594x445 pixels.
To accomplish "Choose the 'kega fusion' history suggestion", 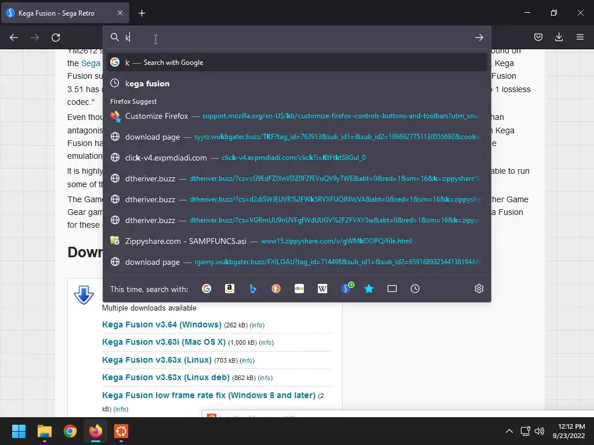I will (x=297, y=83).
